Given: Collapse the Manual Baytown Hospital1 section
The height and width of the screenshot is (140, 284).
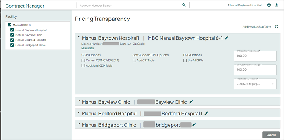Looking at the screenshot, I should 79,37.
